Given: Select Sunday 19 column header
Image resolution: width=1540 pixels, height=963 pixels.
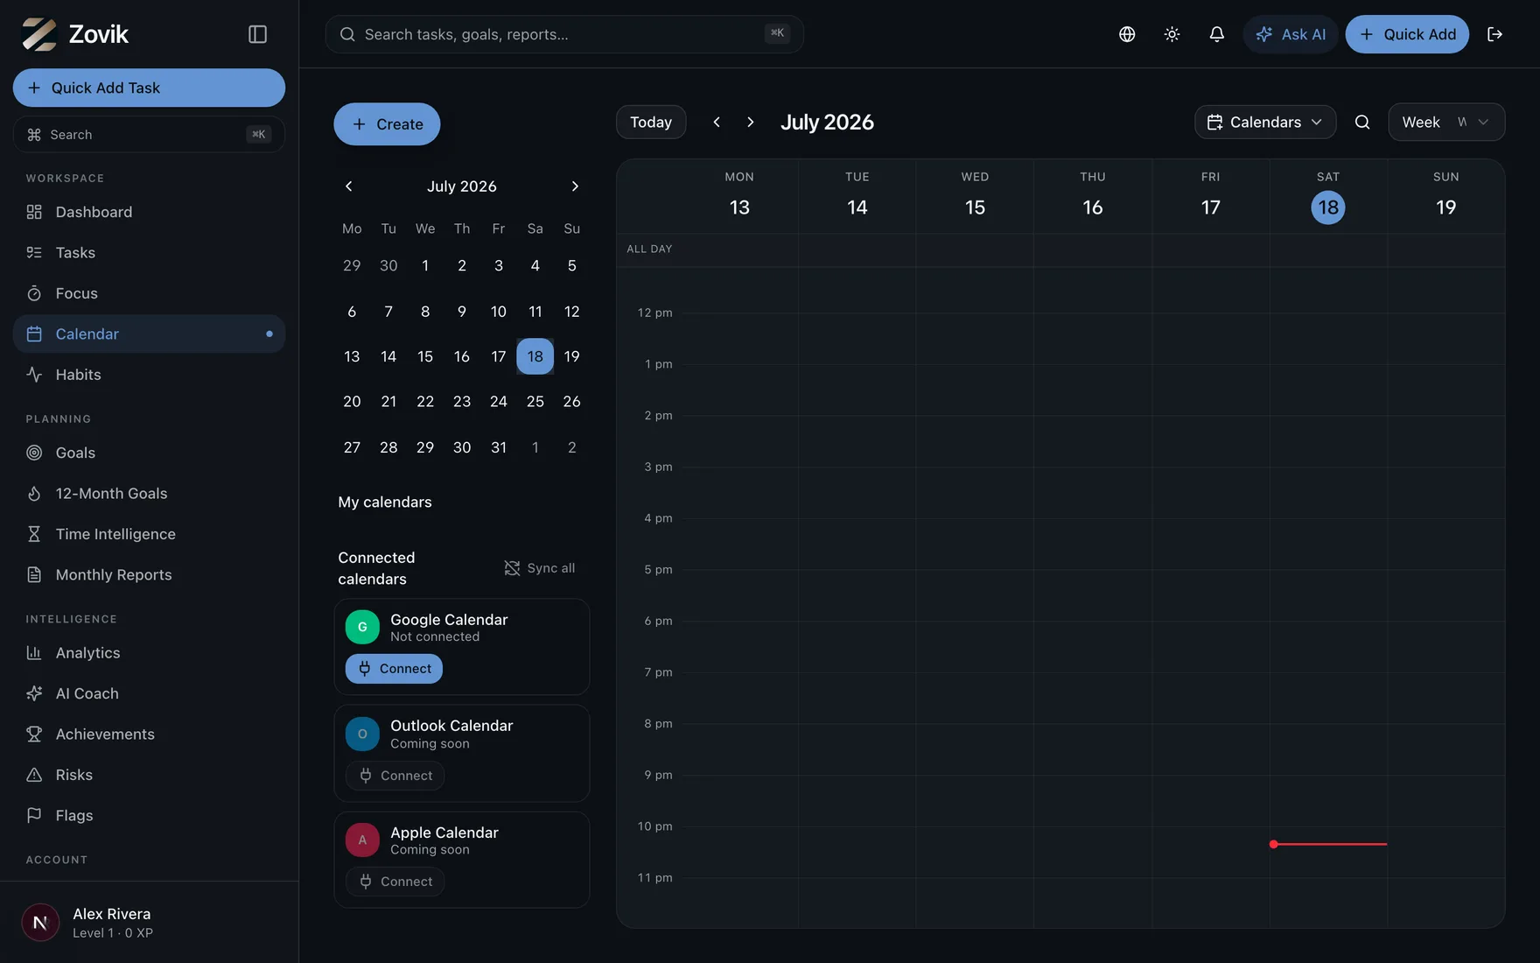Looking at the screenshot, I should click(x=1446, y=197).
